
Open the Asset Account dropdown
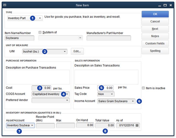pos(32,125)
